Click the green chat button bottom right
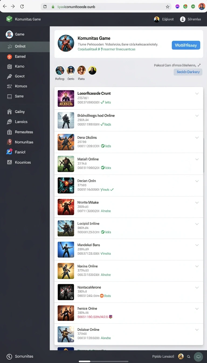The image size is (207, 363). (199, 357)
